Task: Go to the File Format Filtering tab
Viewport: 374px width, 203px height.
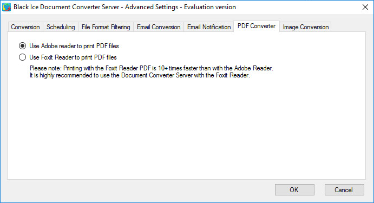Action: 106,27
